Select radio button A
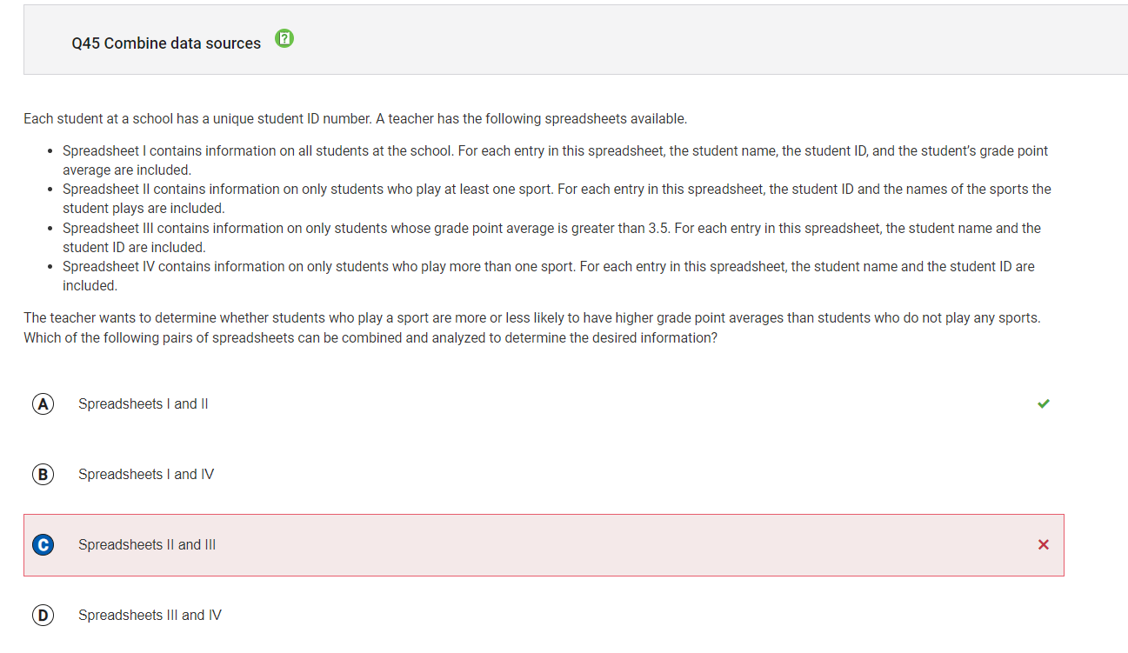Screen dimensions: 1128x653 pos(43,403)
